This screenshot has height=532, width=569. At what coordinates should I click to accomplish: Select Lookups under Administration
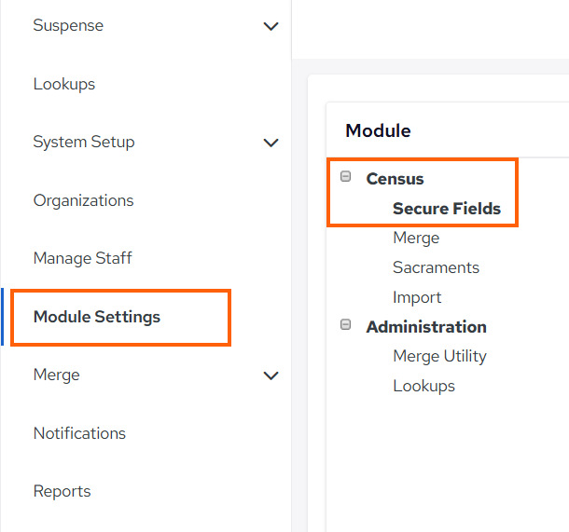(x=423, y=387)
